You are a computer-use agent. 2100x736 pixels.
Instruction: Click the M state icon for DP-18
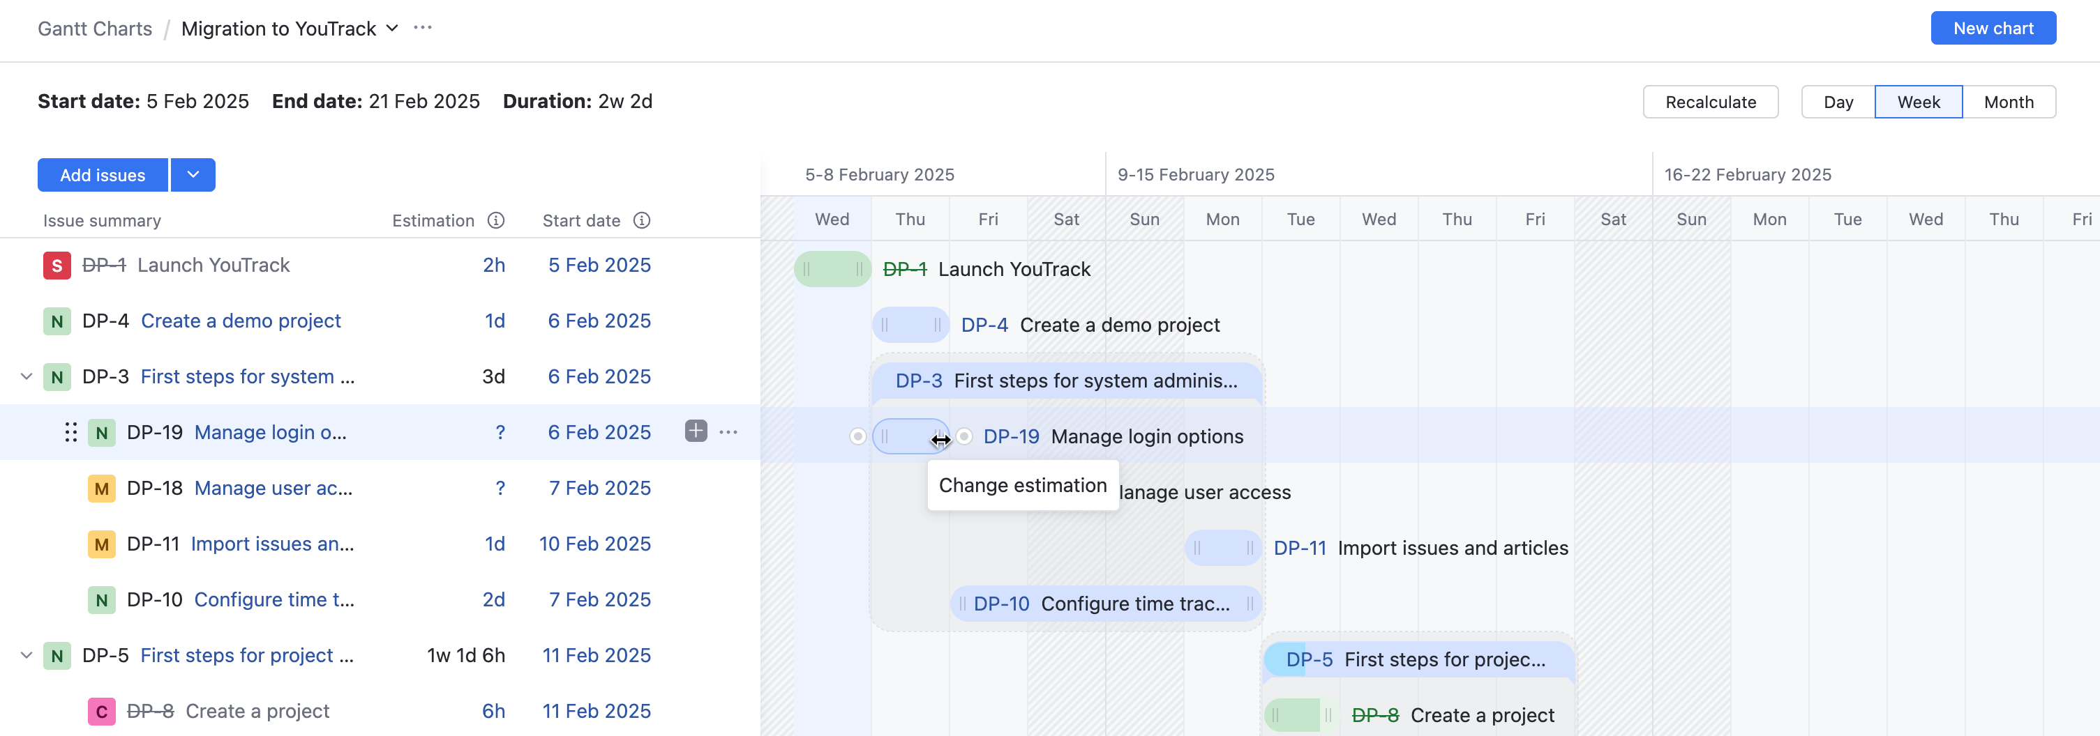[x=101, y=489]
